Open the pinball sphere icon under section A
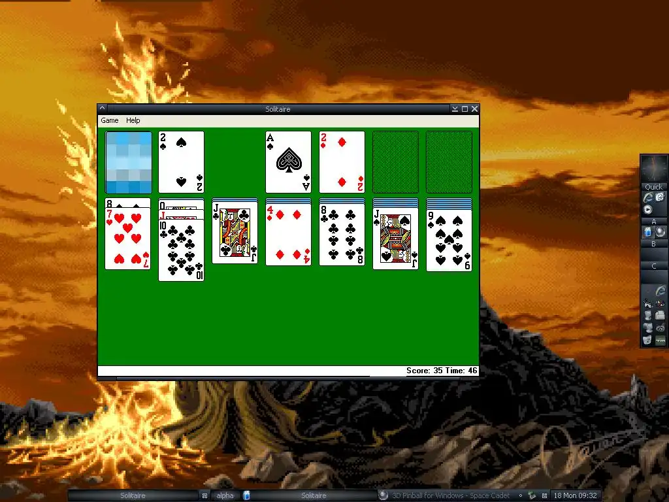This screenshot has width=669, height=502. coord(660,232)
